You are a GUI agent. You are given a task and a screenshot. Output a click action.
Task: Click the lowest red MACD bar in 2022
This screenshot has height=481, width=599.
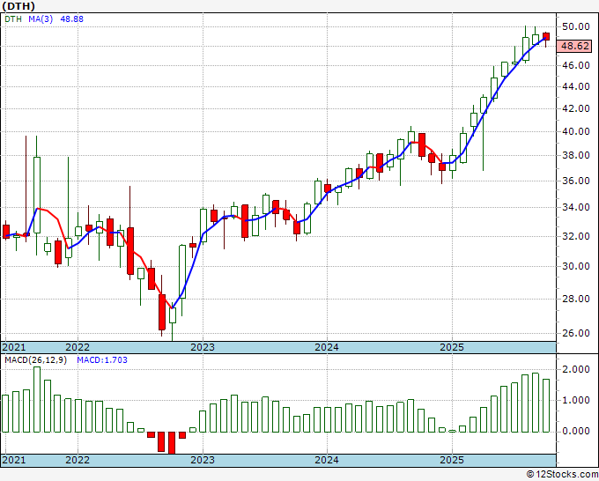click(x=172, y=443)
